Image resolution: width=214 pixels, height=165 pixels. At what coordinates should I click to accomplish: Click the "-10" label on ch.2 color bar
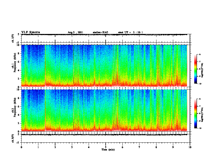[200, 128]
